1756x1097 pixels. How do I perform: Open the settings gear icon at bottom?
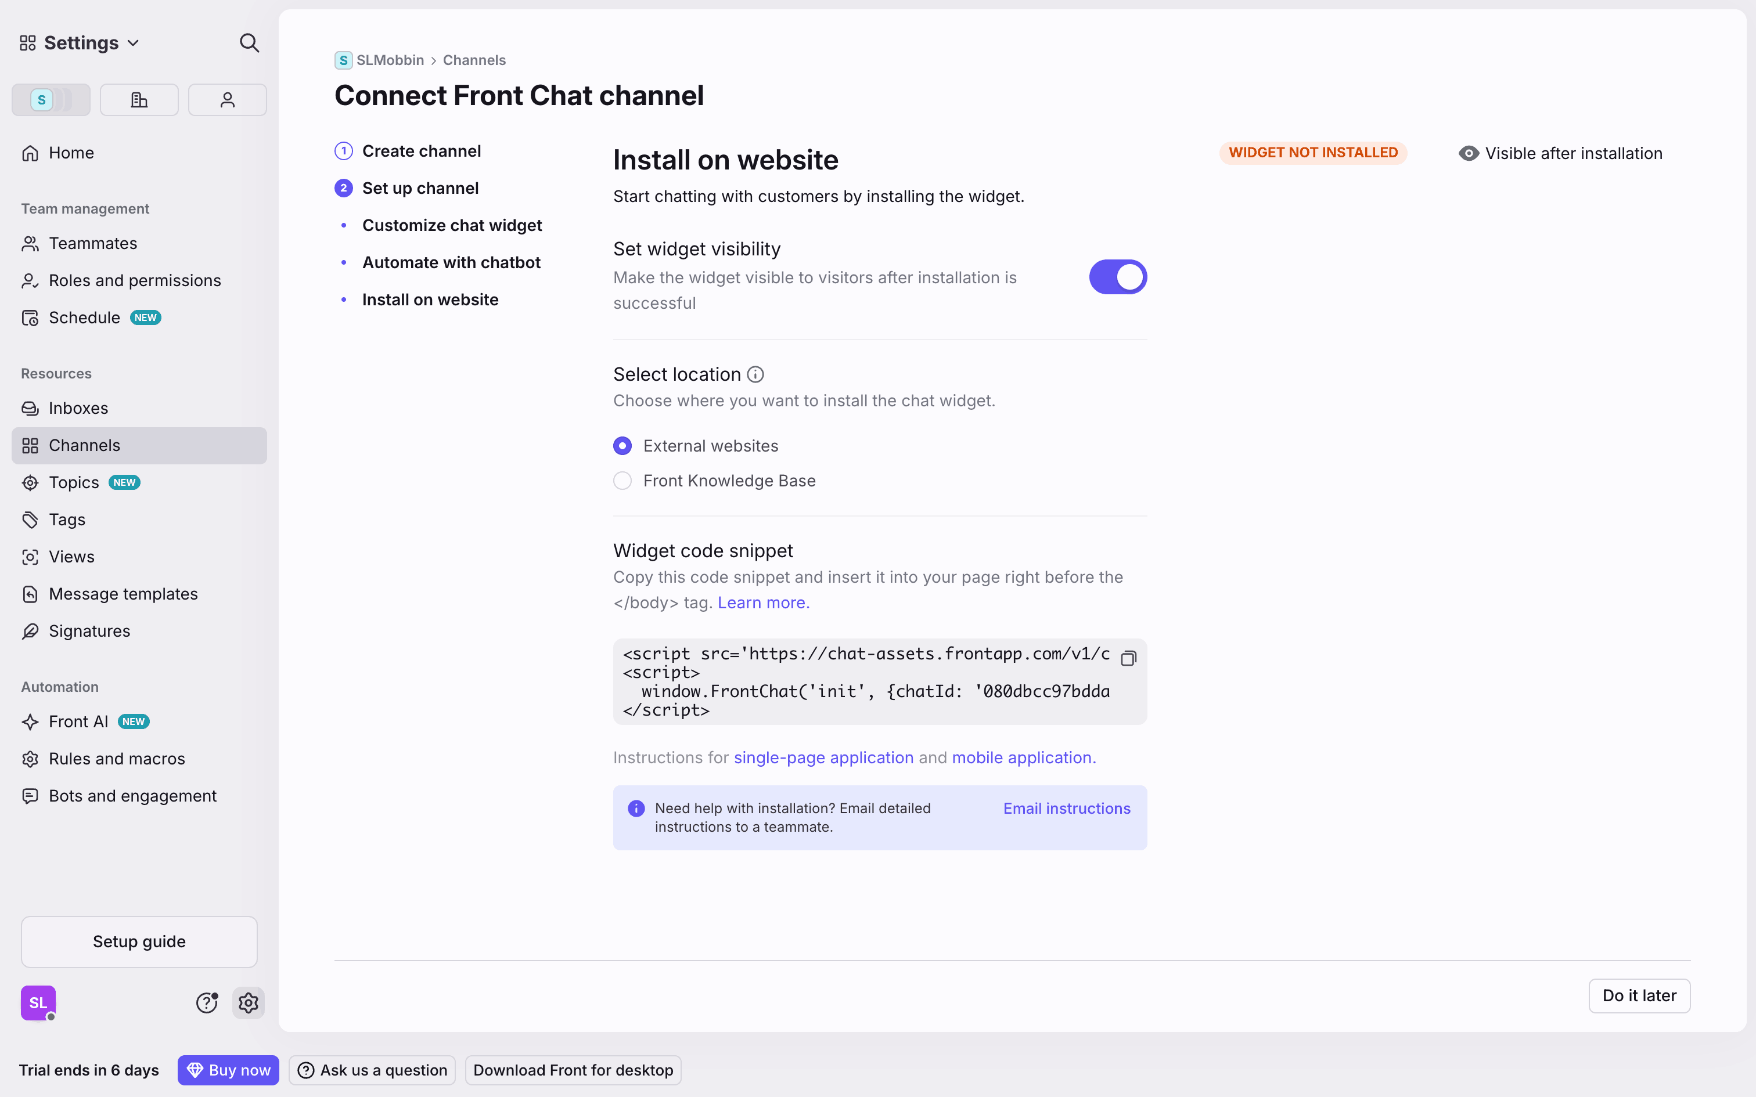248,1003
